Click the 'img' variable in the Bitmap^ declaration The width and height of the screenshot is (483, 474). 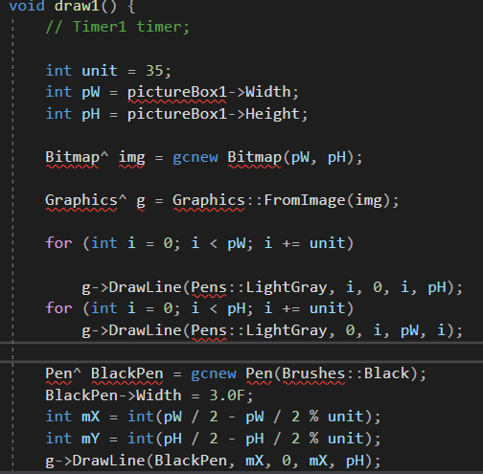[x=132, y=157]
